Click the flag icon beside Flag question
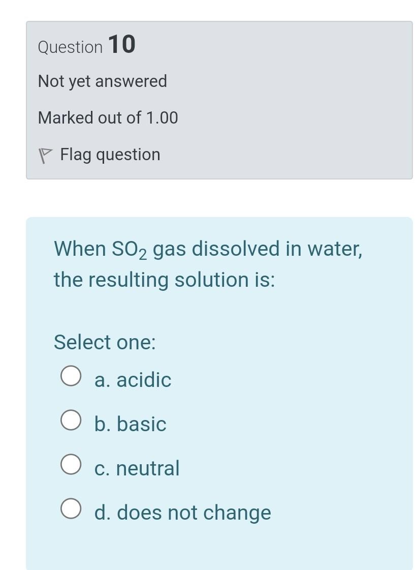417x570 pixels. [x=45, y=156]
